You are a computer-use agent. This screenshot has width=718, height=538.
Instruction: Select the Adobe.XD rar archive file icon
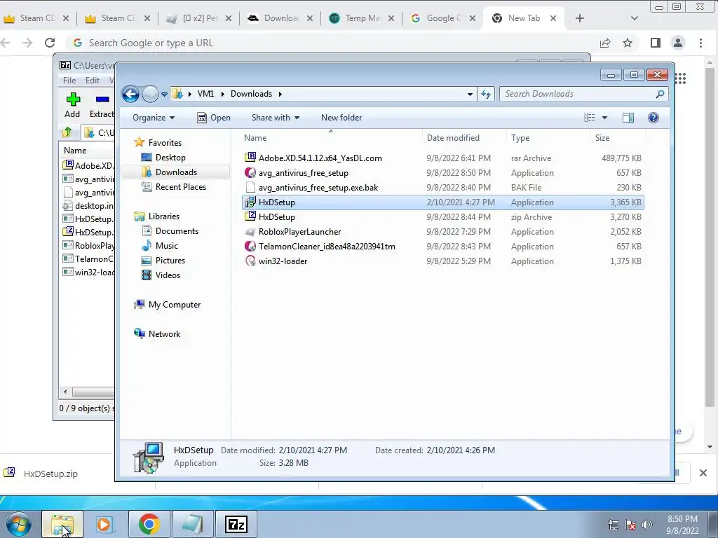[x=250, y=158]
